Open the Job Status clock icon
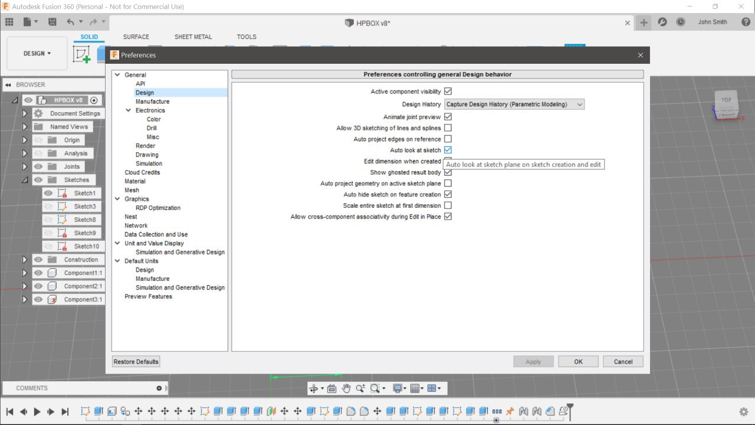The height and width of the screenshot is (425, 755). pyautogui.click(x=681, y=22)
